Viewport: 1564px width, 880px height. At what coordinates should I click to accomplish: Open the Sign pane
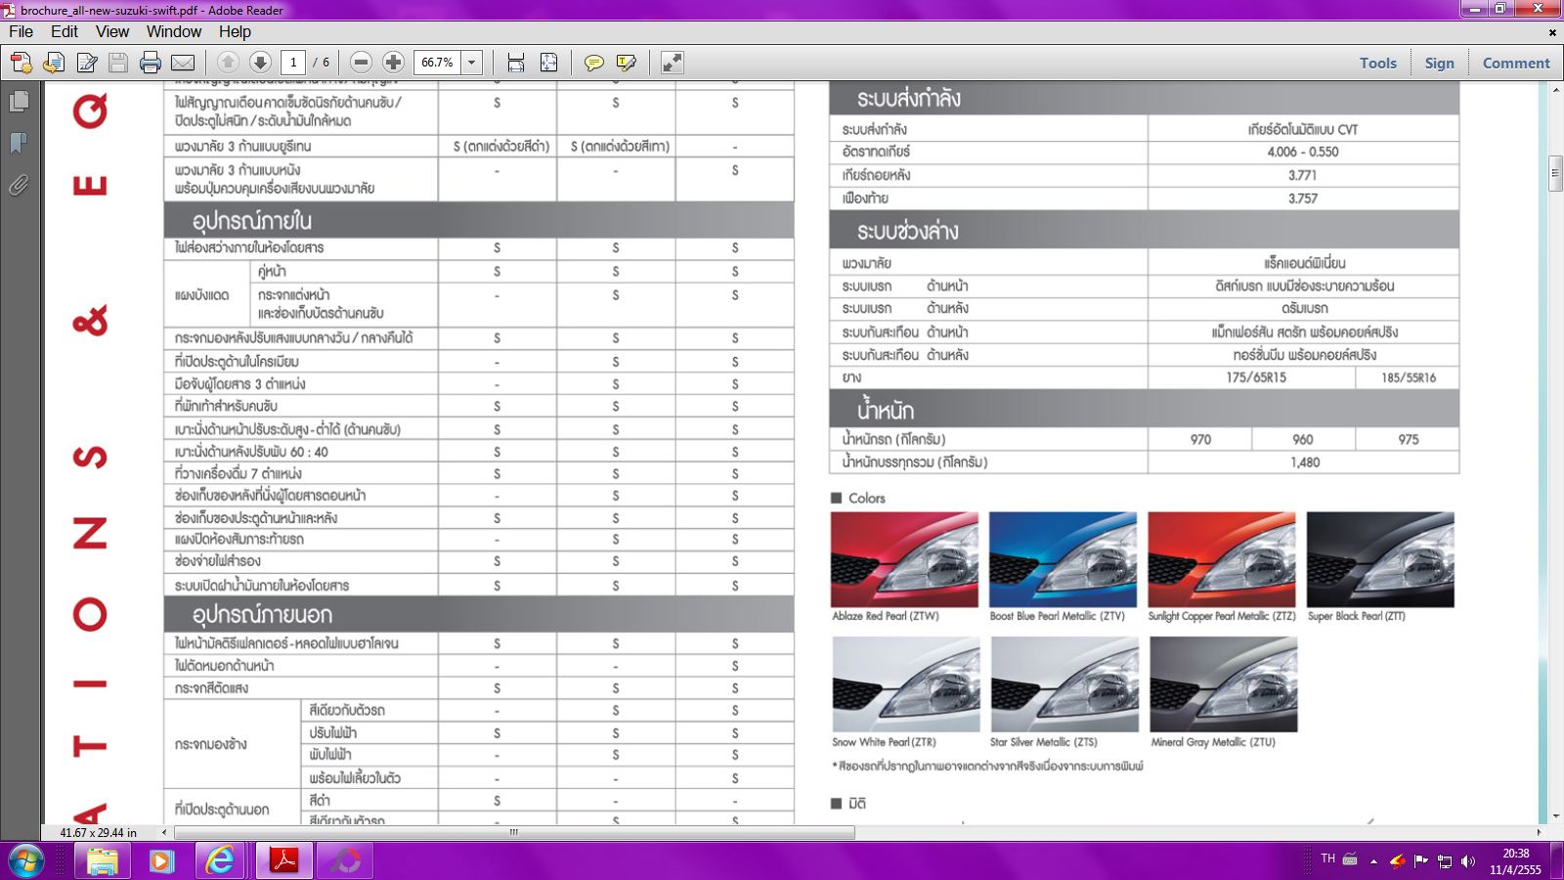pos(1439,63)
